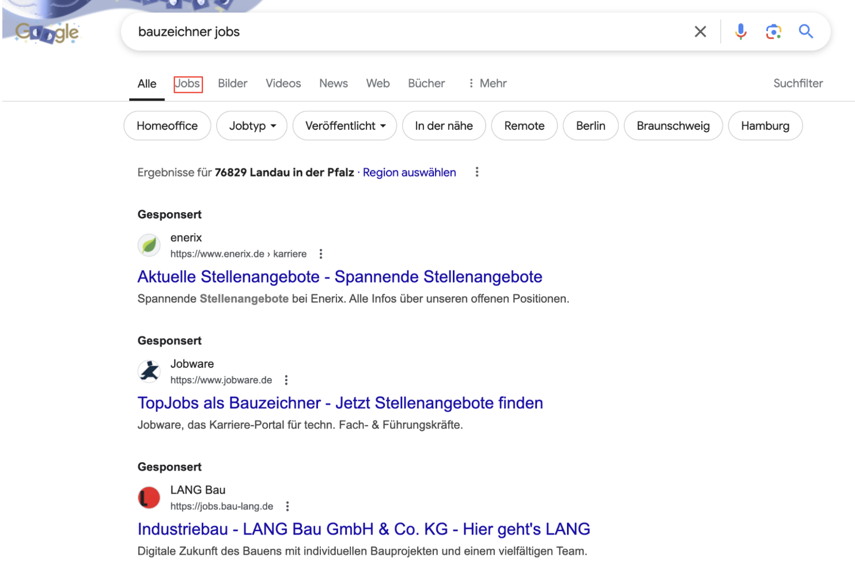Image resolution: width=855 pixels, height=587 pixels.
Task: Open Google Lens camera search
Action: tap(773, 32)
